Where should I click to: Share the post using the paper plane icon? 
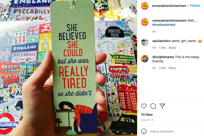(x=162, y=106)
